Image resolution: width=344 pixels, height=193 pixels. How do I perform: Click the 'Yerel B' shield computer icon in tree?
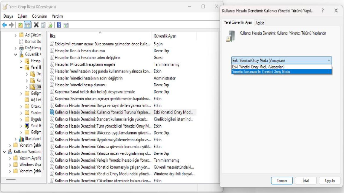pyautogui.click(x=27, y=126)
